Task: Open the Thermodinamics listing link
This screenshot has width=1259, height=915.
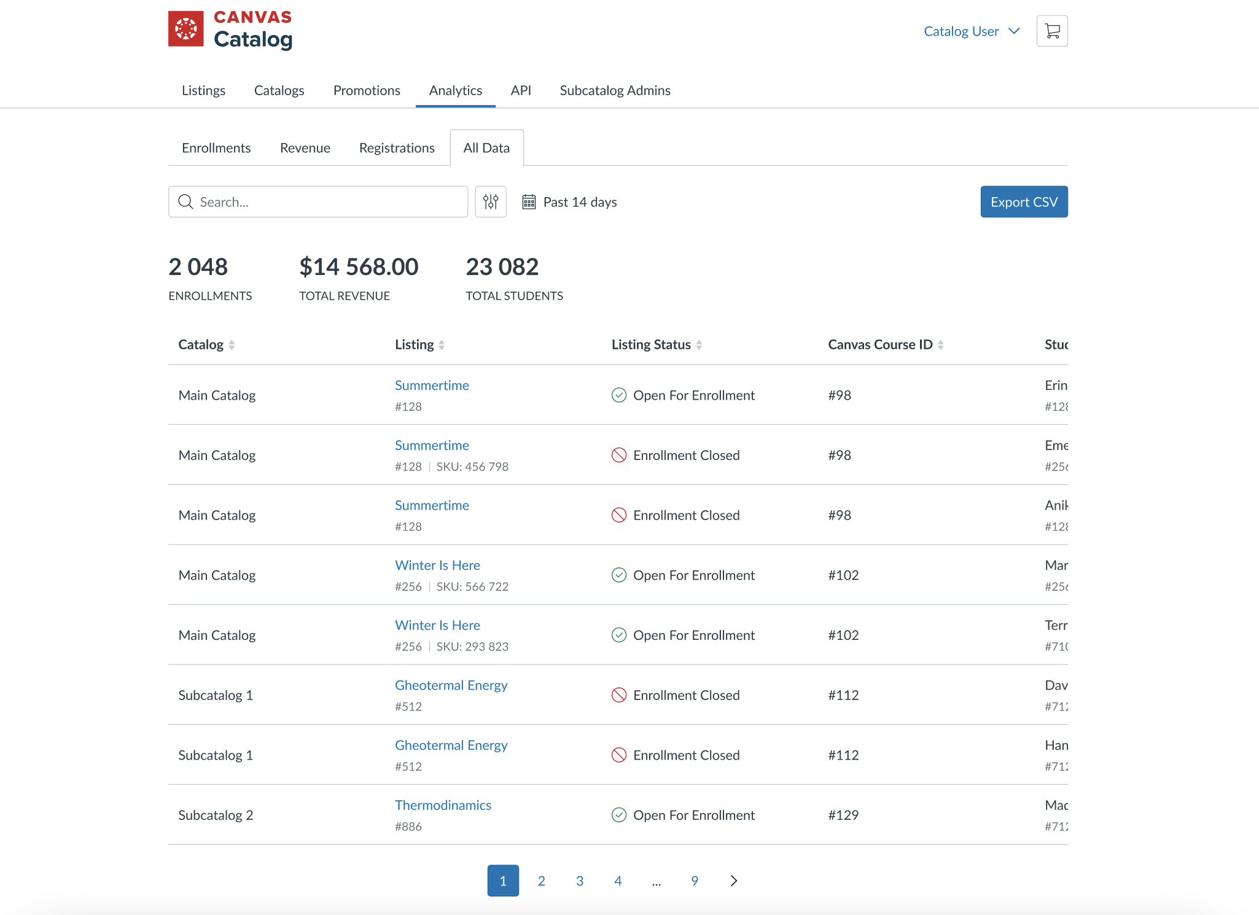Action: (443, 805)
